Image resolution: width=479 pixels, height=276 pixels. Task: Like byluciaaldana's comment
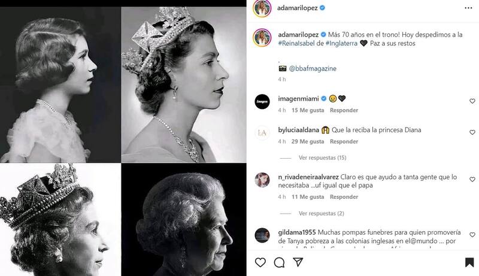[472, 132]
